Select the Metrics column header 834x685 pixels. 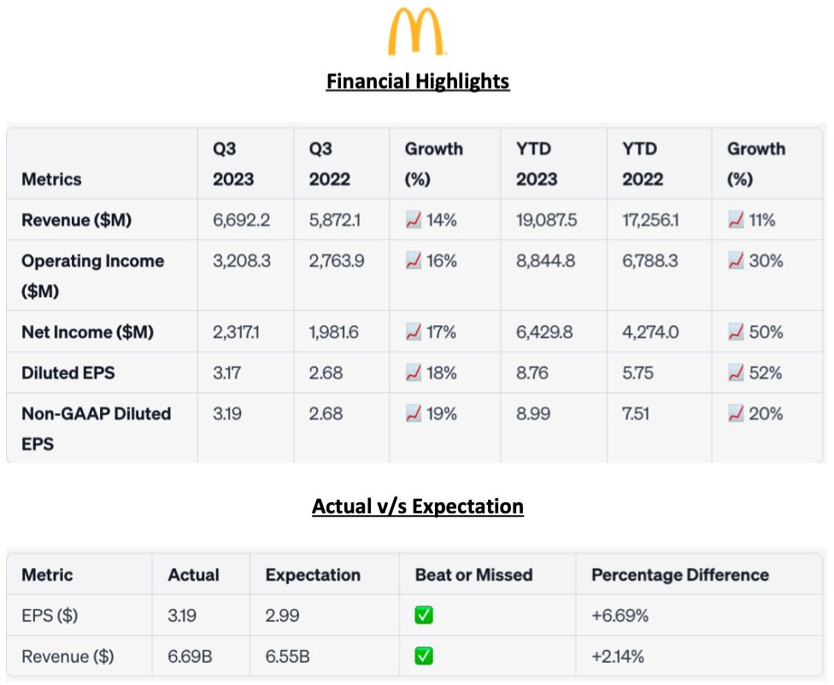51,179
